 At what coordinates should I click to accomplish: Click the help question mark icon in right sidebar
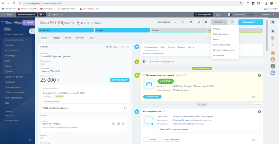[x=272, y=22]
